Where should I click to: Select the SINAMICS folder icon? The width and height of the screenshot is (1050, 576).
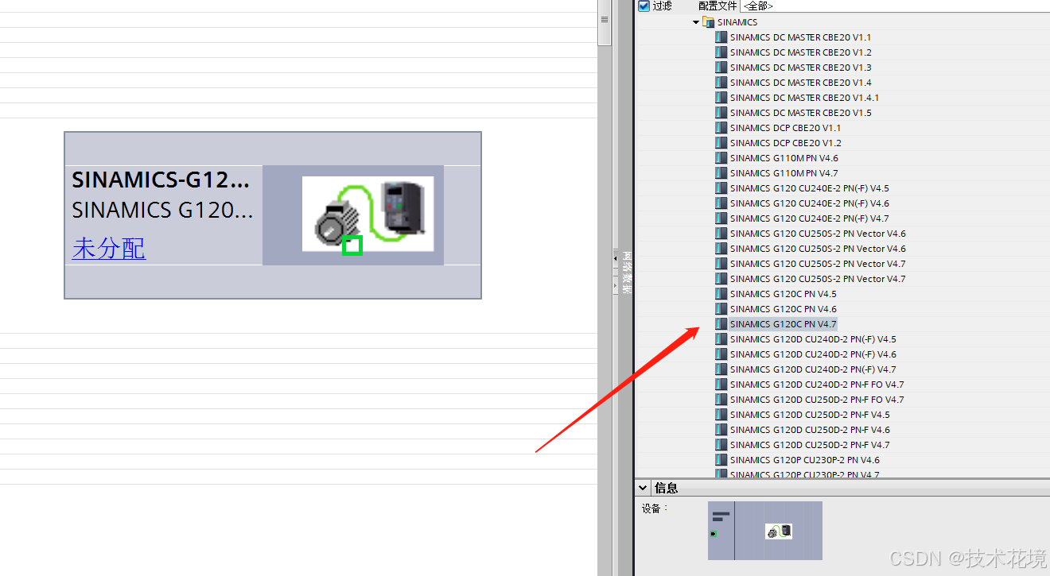709,22
